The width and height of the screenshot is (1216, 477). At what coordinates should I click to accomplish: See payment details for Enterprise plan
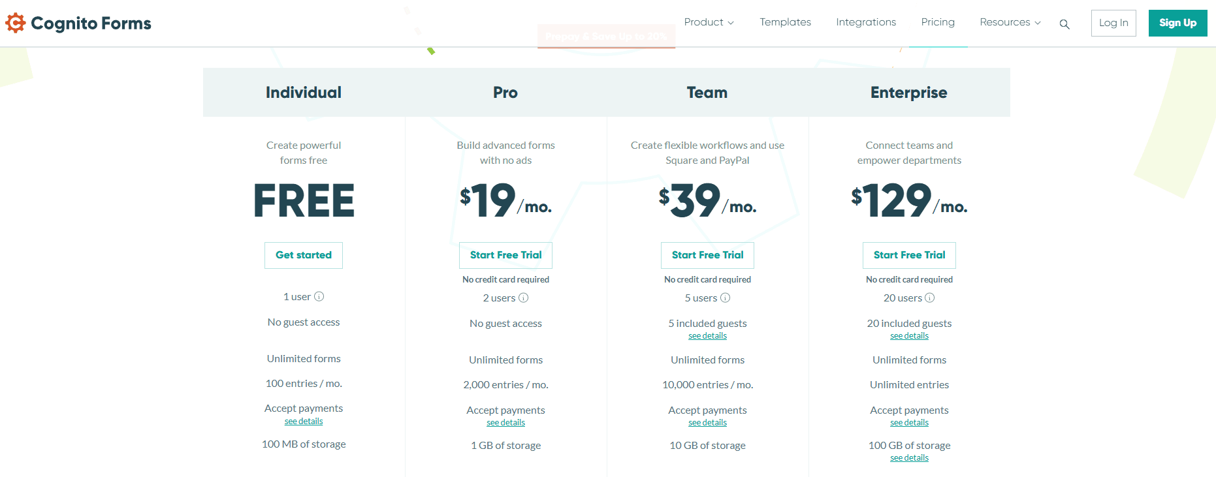coord(910,423)
